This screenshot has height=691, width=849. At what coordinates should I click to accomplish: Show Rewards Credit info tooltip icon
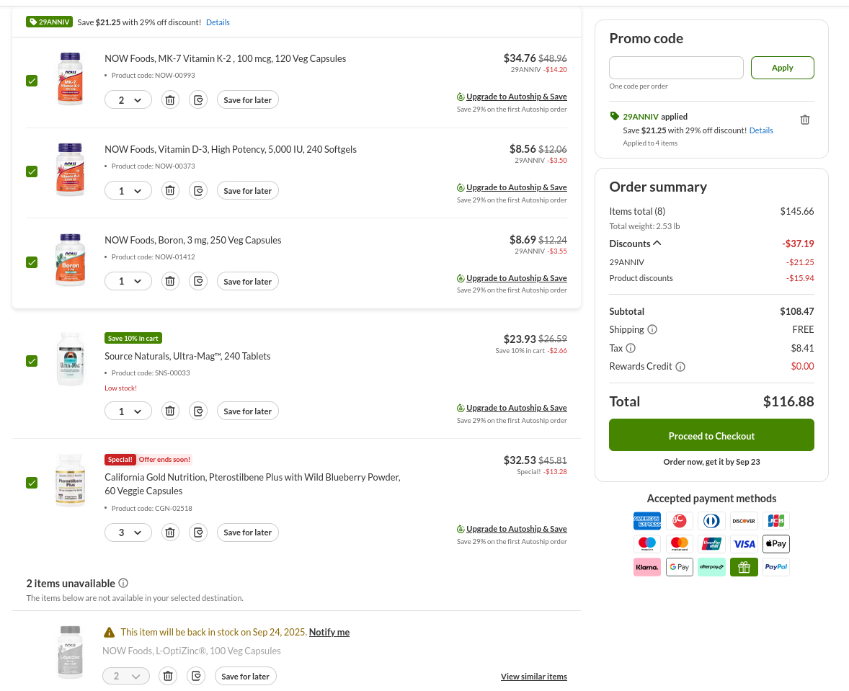tap(680, 367)
